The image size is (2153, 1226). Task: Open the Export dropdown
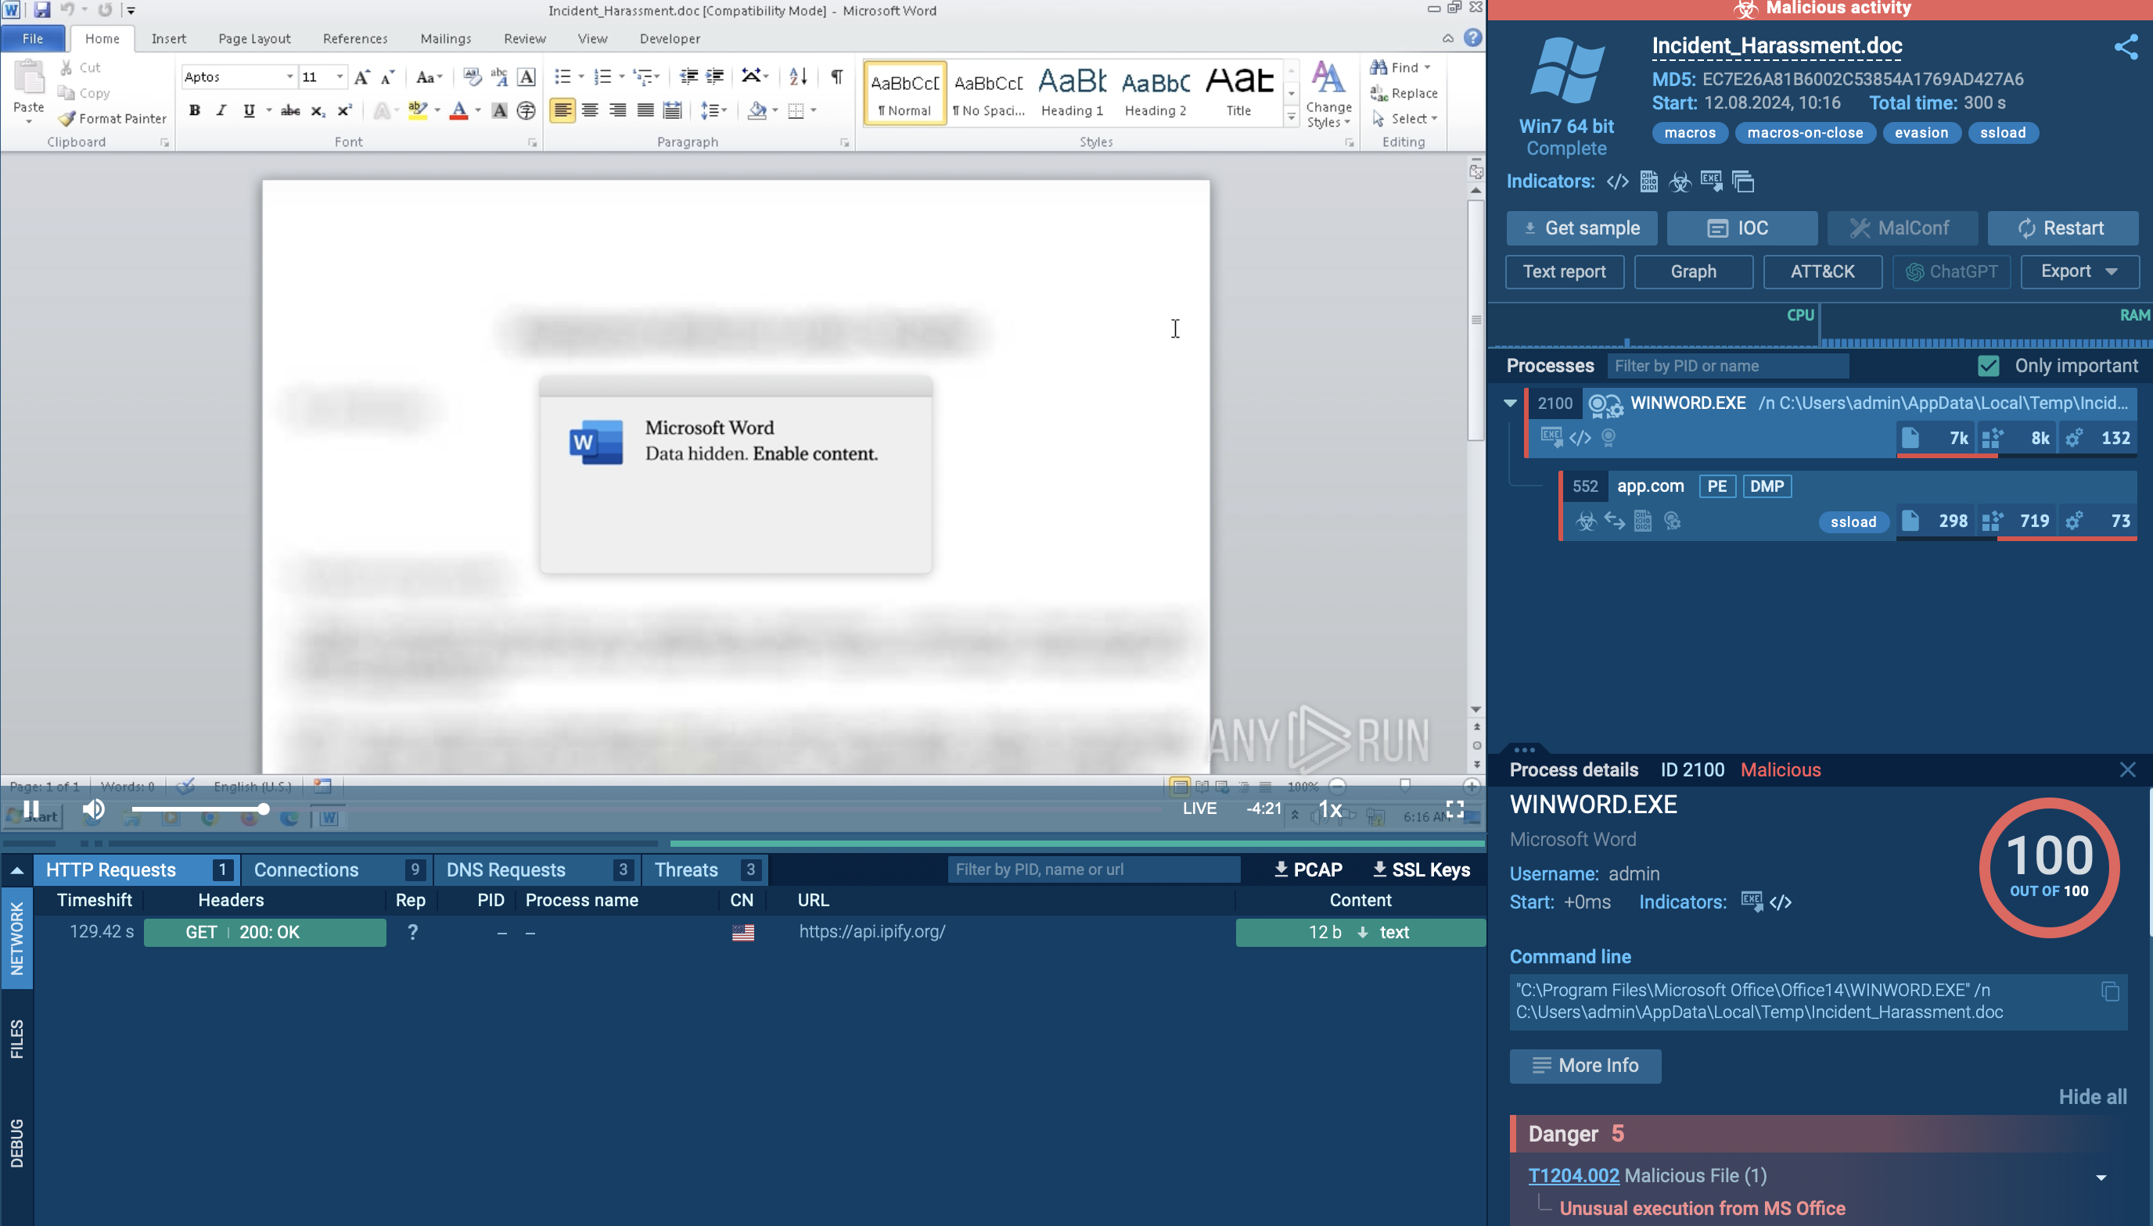2079,271
